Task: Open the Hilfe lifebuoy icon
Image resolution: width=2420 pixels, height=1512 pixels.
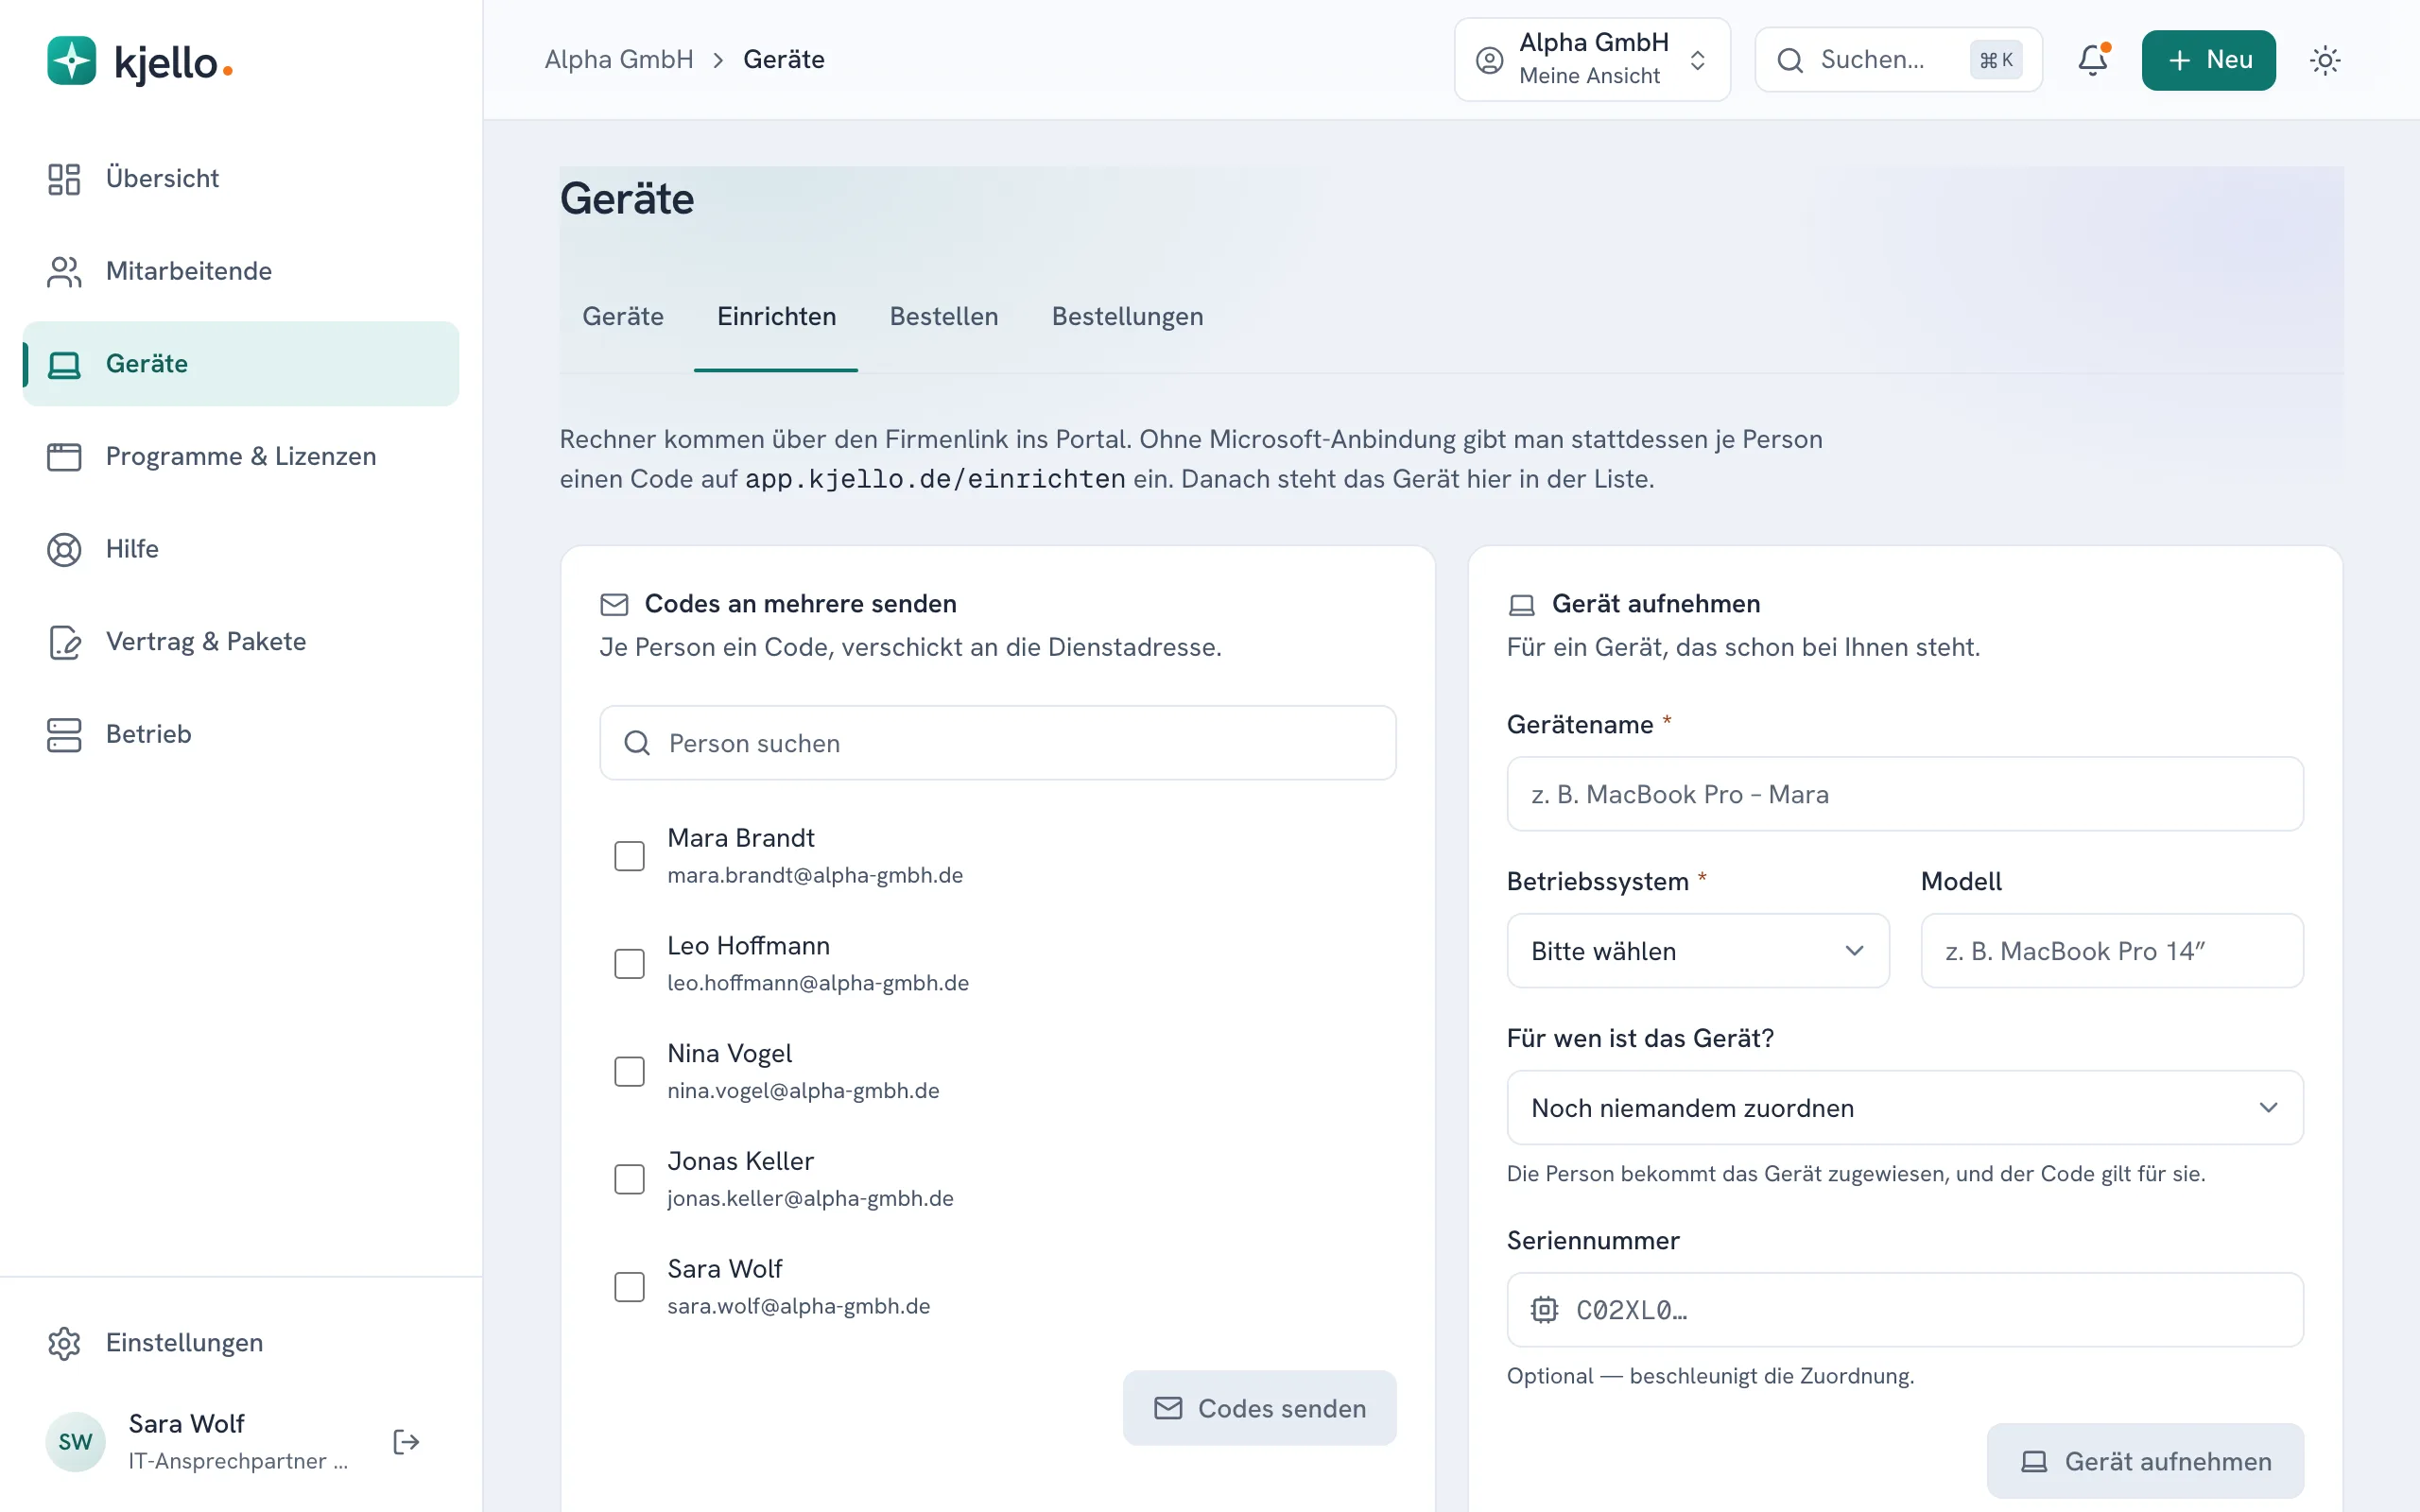Action: pyautogui.click(x=64, y=549)
